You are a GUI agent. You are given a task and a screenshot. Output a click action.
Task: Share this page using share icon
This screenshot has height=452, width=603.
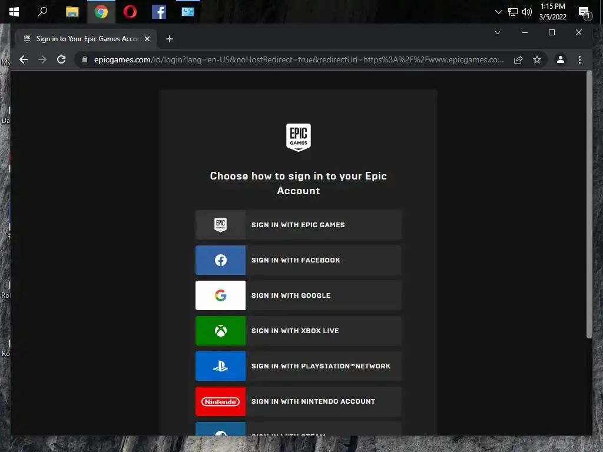point(518,59)
